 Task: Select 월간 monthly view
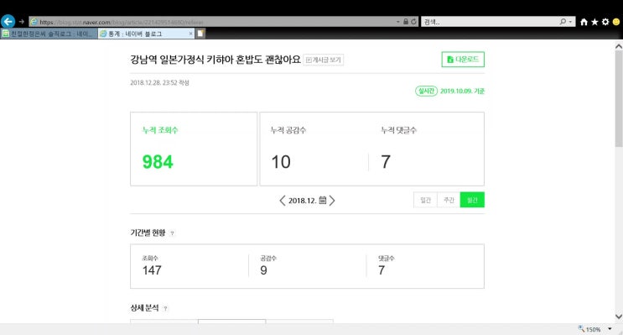[472, 200]
